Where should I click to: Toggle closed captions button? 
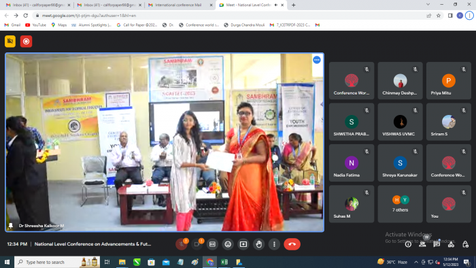(x=212, y=244)
